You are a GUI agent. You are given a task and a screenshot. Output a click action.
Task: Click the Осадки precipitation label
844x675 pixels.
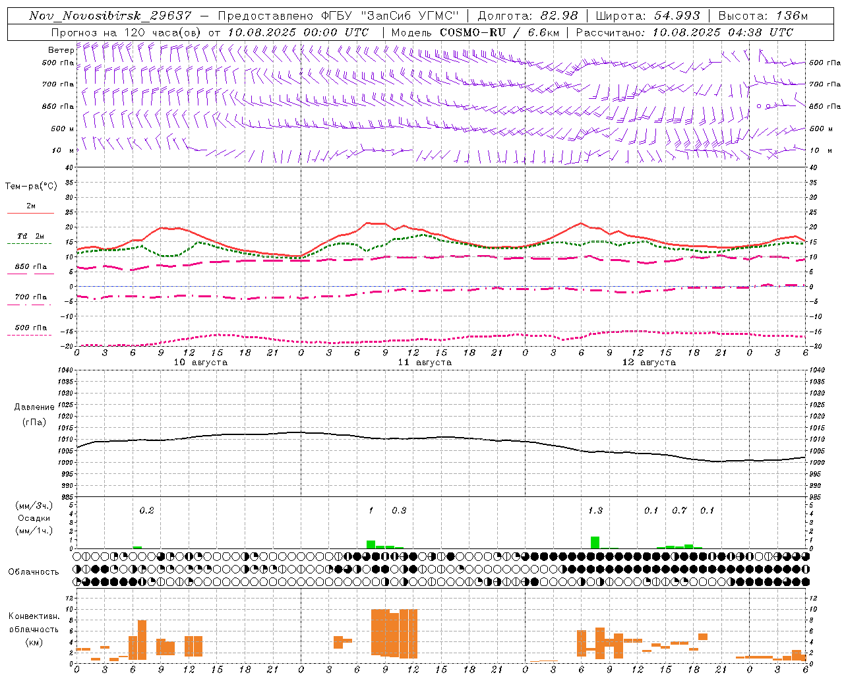point(34,518)
